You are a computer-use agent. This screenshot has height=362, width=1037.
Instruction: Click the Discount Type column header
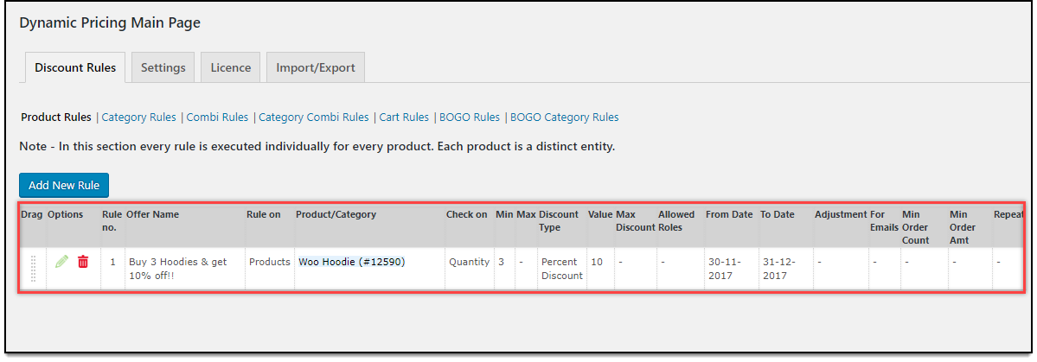tap(559, 220)
